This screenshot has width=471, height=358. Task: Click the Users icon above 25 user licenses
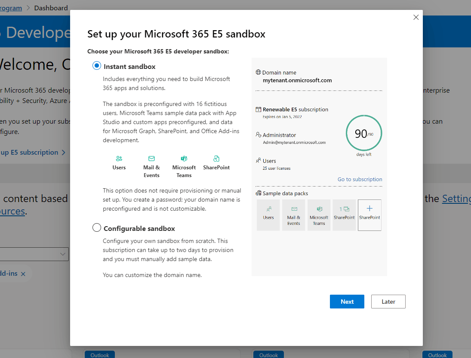coord(258,160)
